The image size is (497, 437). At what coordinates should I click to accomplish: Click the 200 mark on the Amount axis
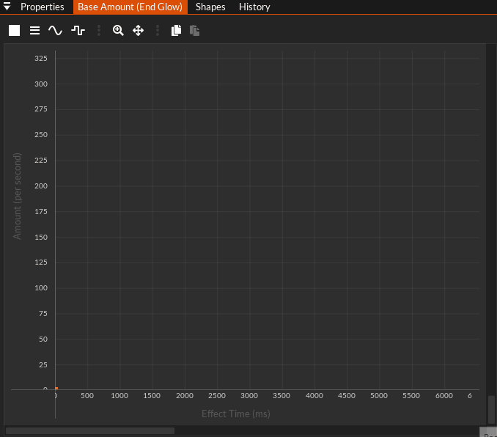41,186
